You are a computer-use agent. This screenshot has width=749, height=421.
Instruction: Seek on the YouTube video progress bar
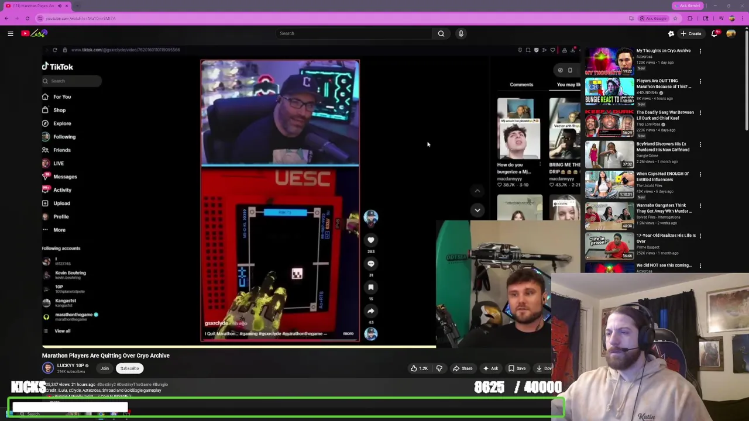tap(239, 347)
